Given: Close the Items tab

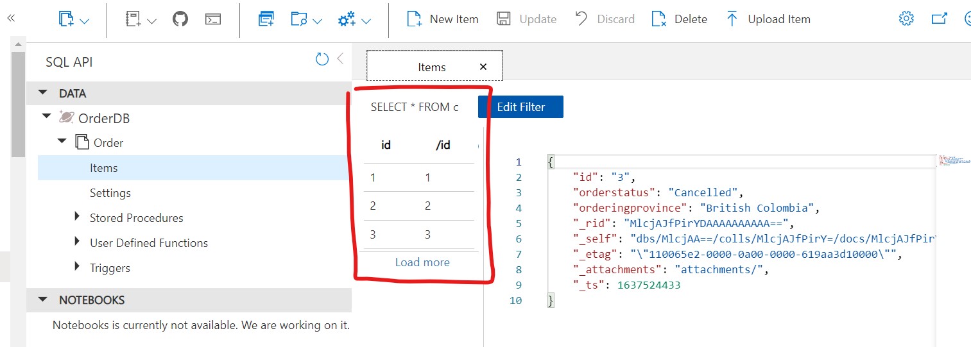Looking at the screenshot, I should (x=483, y=67).
